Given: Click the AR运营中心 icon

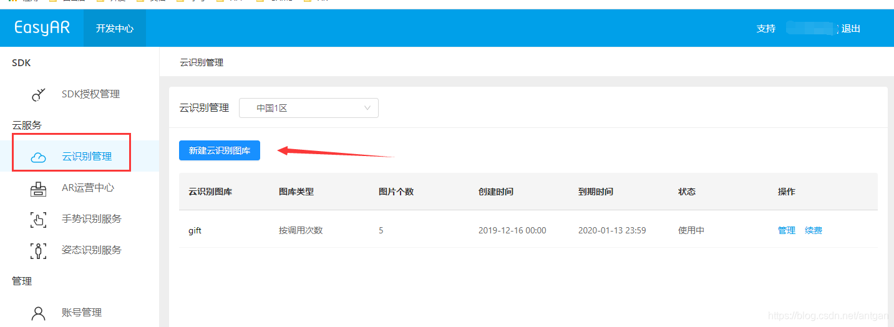Looking at the screenshot, I should (39, 188).
